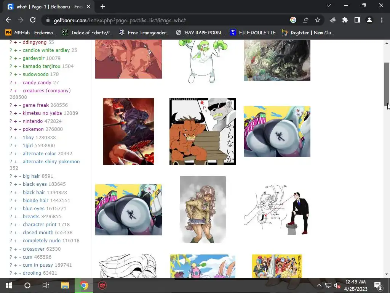390x293 pixels.
Task: Add the gardevoir tag with its plus
Action: [15, 58]
